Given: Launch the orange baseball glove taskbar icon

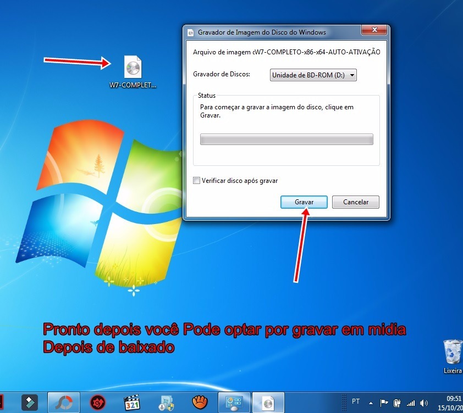Looking at the screenshot, I should click(x=200, y=402).
